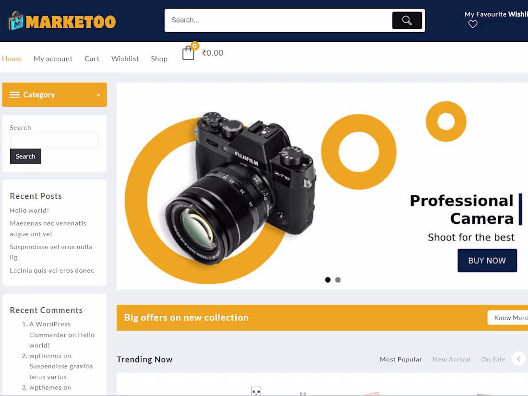528x396 pixels.
Task: Navigate to the Wishlist page
Action: click(125, 59)
